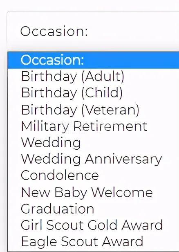Screen dimensions: 179x252
Task: Click the word Anniversary in the list
Action: (123, 159)
